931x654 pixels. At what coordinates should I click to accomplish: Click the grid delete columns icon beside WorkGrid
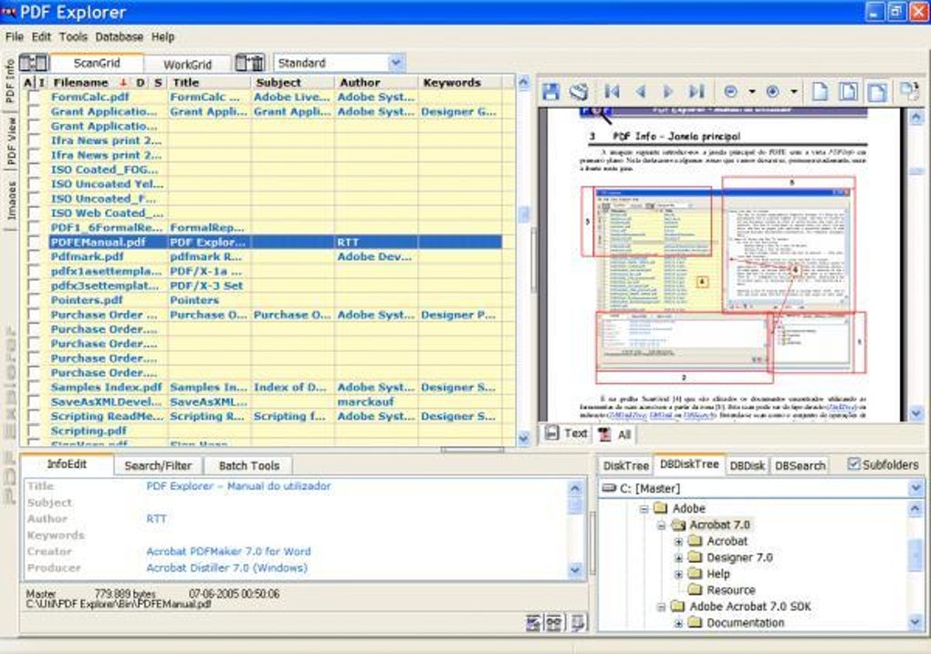point(249,62)
